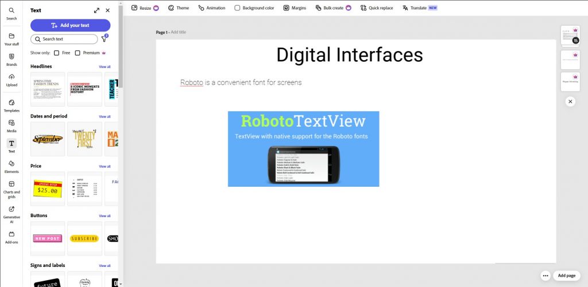Choose Iconic Moments From Fashion headline template
The height and width of the screenshot is (287, 588).
(85, 89)
